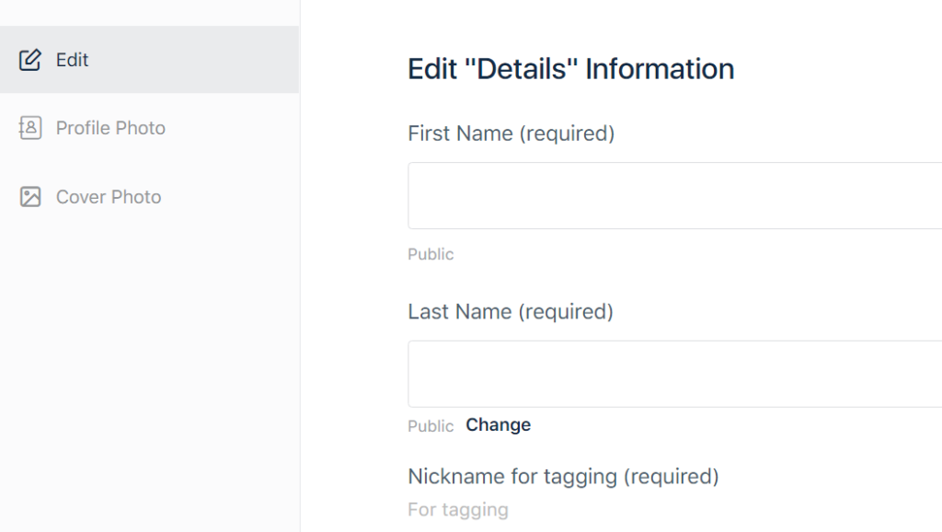Click Public visibility text under First Name

[x=431, y=254]
